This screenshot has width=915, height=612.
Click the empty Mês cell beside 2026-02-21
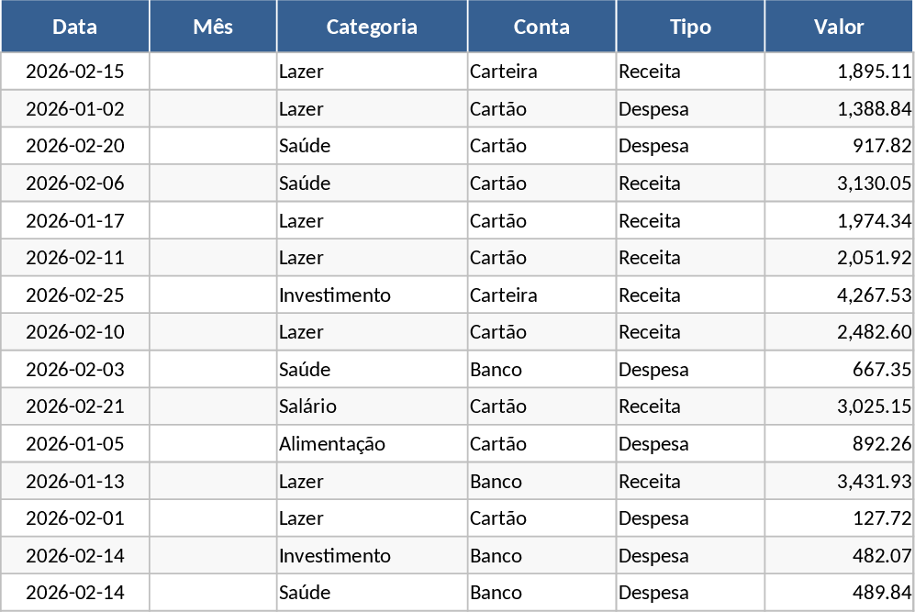213,406
